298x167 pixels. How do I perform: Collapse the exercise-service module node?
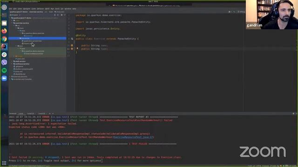12,23
